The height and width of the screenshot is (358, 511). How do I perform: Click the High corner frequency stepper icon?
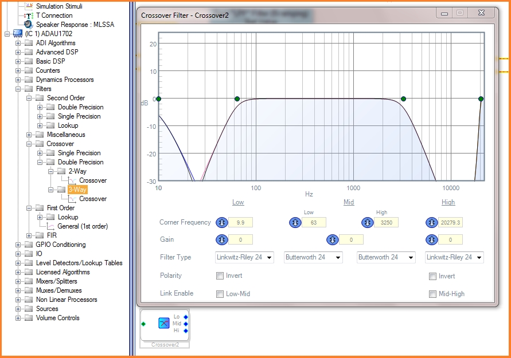click(x=431, y=222)
